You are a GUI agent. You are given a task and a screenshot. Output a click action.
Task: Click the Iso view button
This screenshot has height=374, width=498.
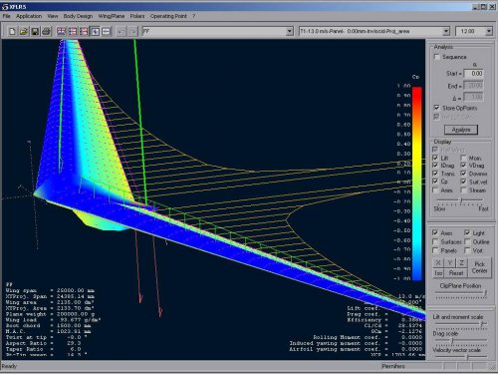coord(438,273)
